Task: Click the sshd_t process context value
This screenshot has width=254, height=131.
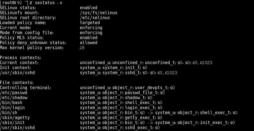Action: click(x=129, y=73)
